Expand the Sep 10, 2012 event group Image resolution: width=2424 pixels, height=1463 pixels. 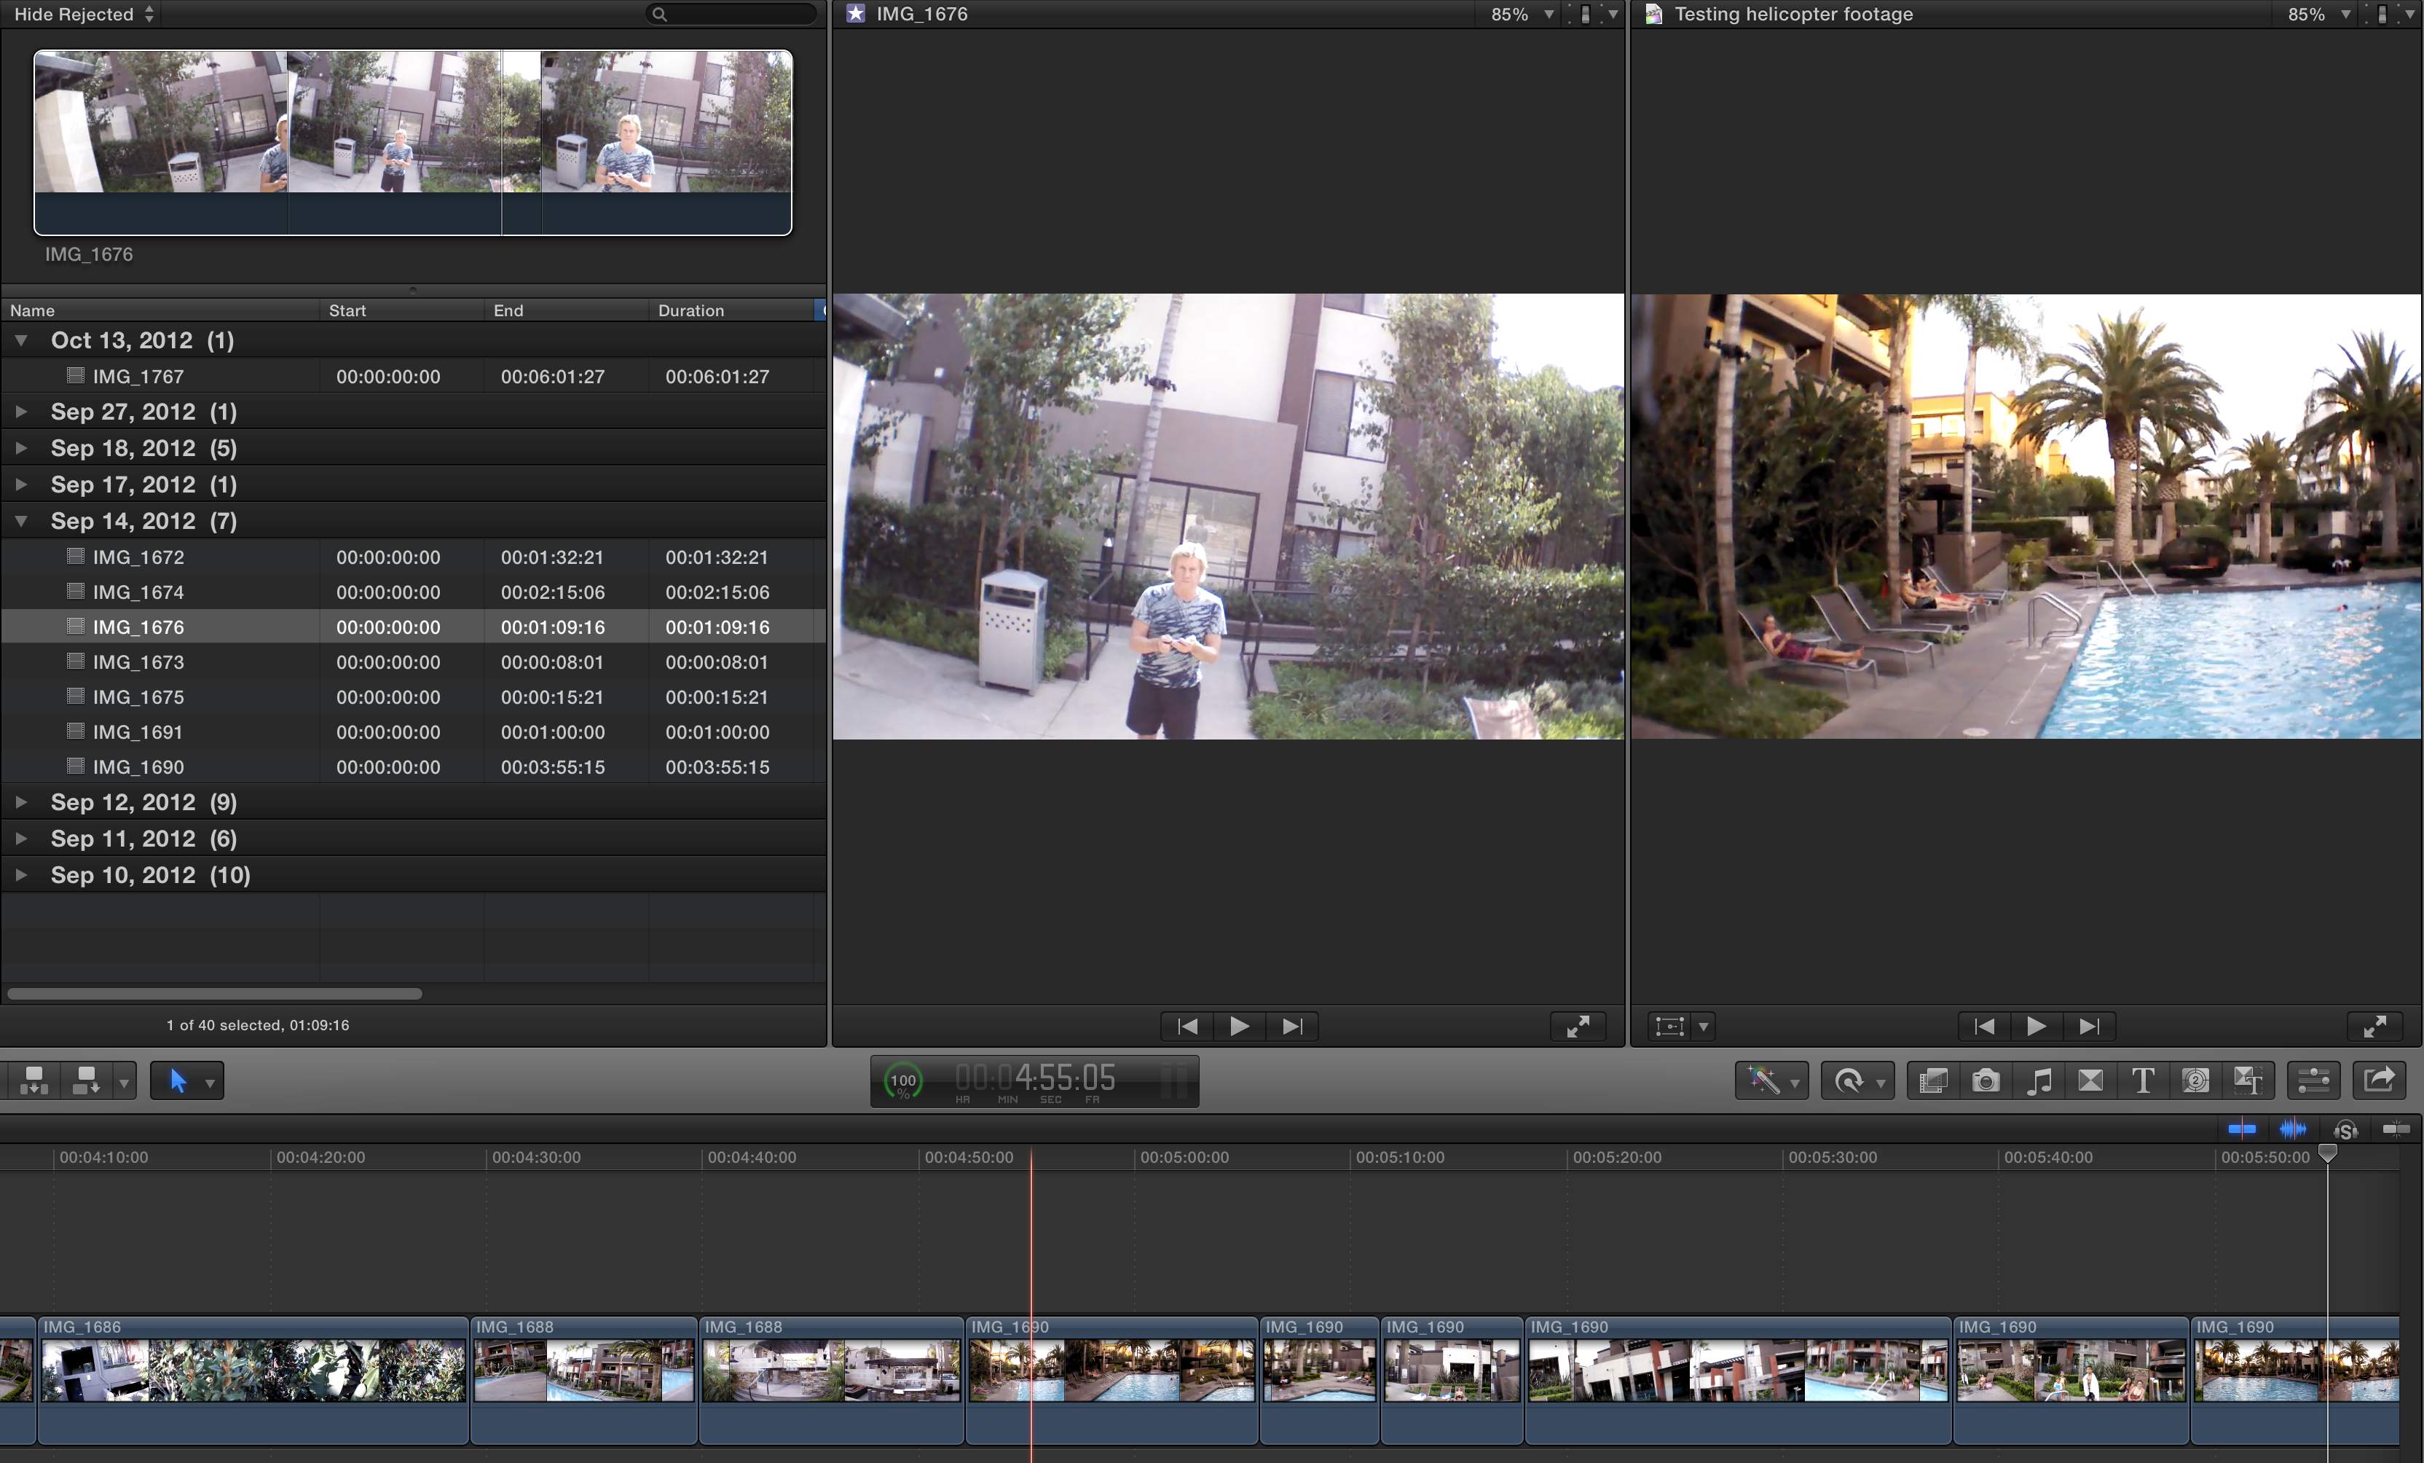[x=22, y=874]
